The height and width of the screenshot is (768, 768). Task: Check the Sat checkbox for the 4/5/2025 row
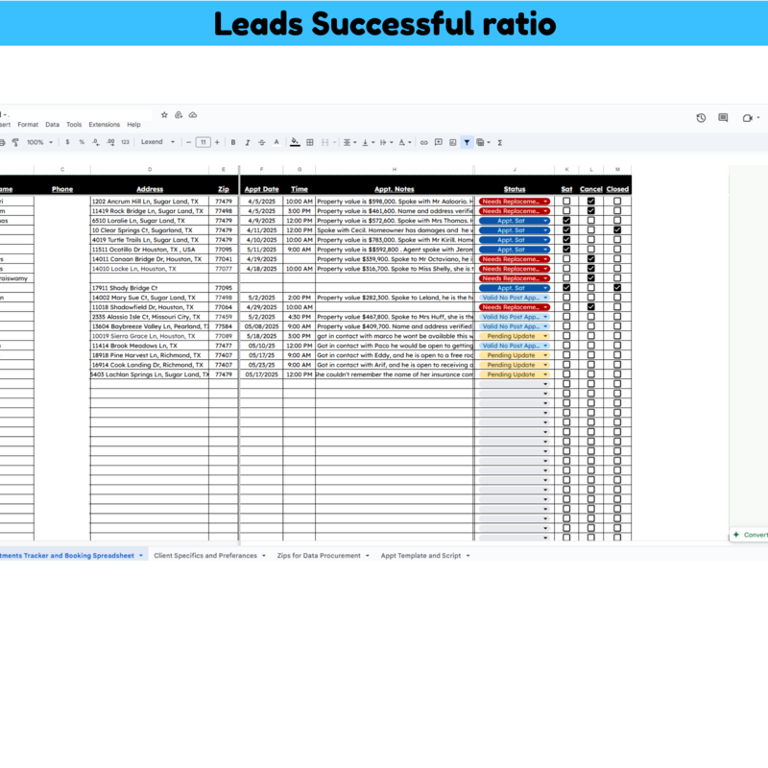click(566, 202)
